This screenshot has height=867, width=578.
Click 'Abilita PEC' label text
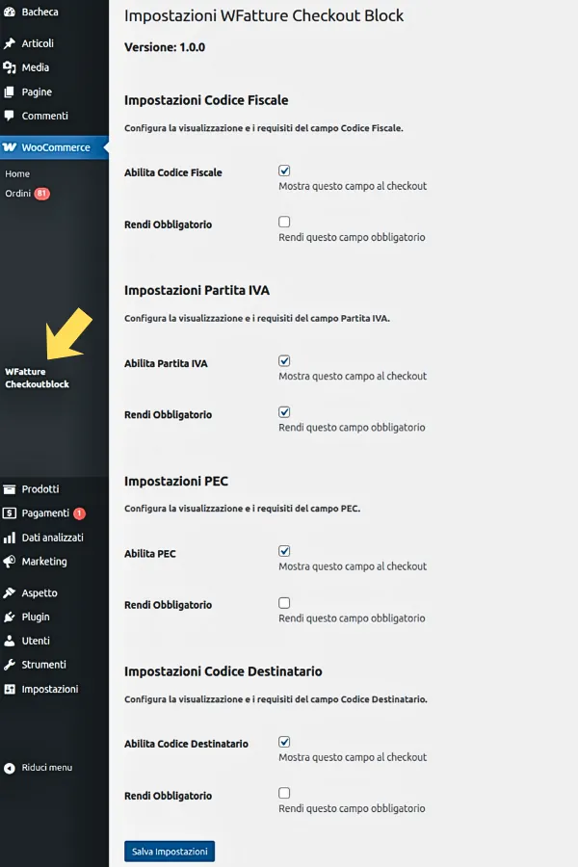pyautogui.click(x=150, y=554)
